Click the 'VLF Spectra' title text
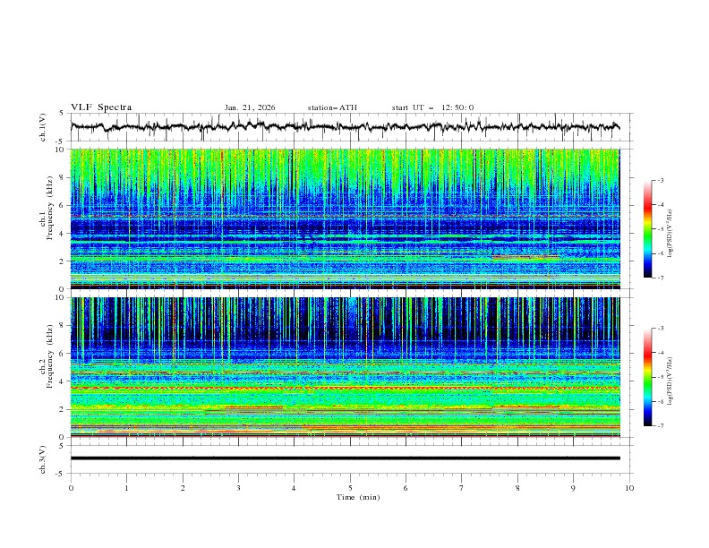Image resolution: width=709 pixels, height=548 pixels. 101,107
